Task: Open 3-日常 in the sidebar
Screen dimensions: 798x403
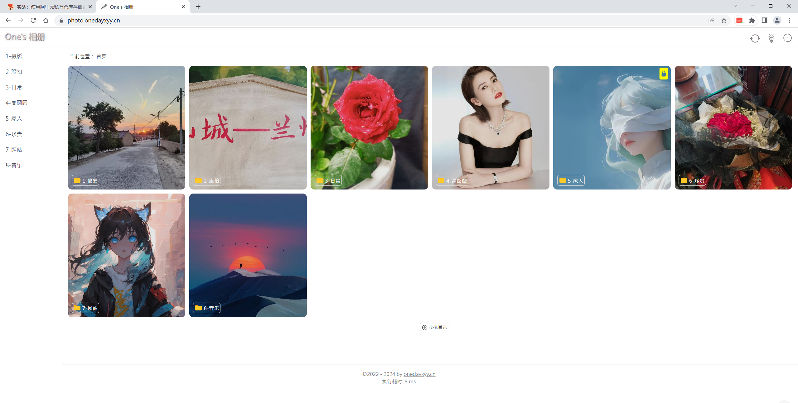Action: coord(14,87)
